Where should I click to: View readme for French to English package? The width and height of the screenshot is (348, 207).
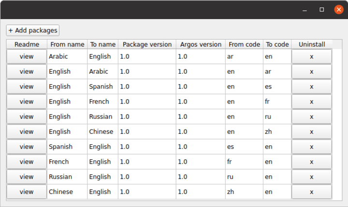27,162
